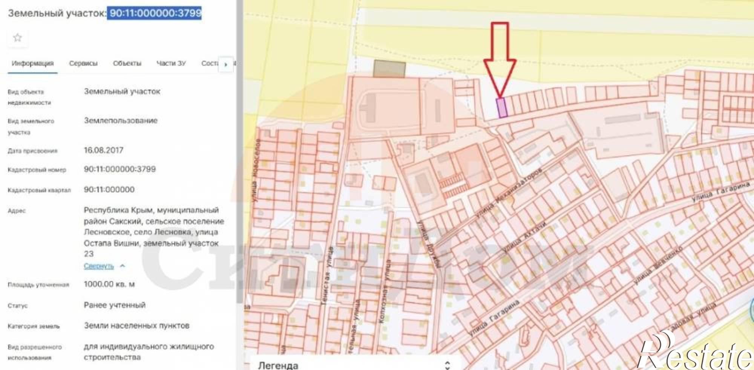Click the Свернуть link under the address

[100, 266]
